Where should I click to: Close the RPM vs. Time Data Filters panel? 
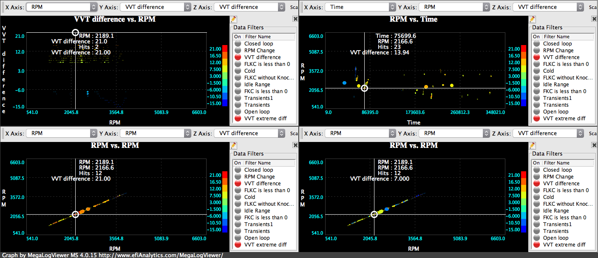[x=594, y=19]
